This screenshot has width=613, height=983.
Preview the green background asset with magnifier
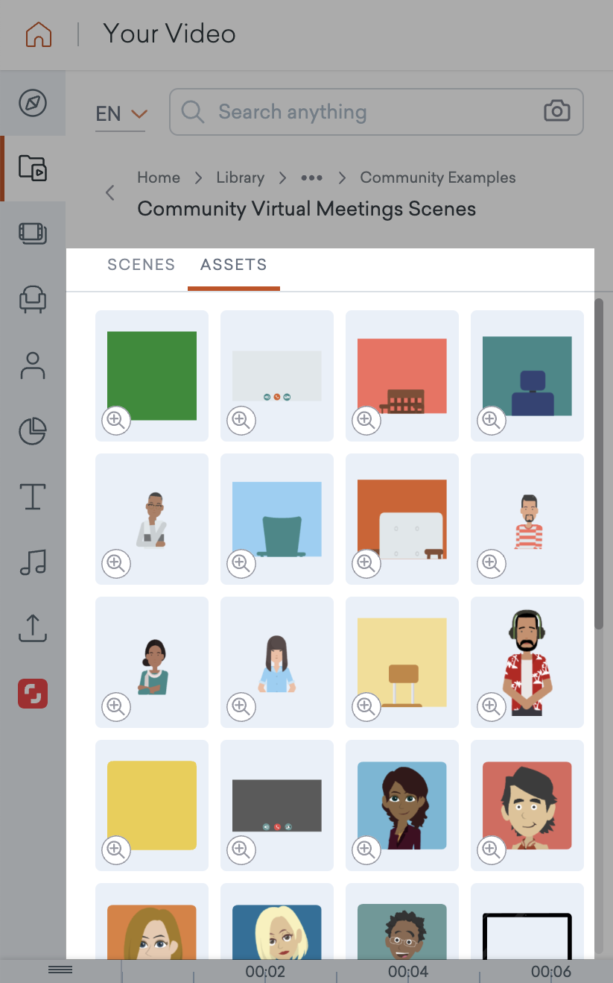pyautogui.click(x=116, y=421)
